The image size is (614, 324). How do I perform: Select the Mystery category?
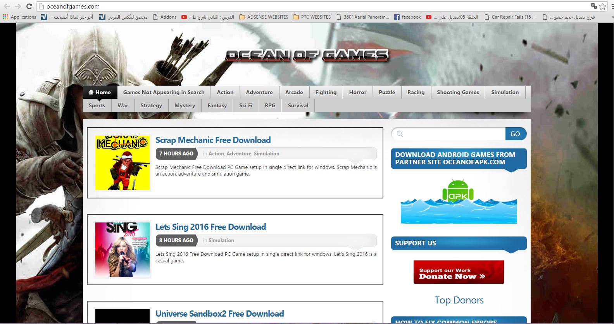pyautogui.click(x=185, y=105)
